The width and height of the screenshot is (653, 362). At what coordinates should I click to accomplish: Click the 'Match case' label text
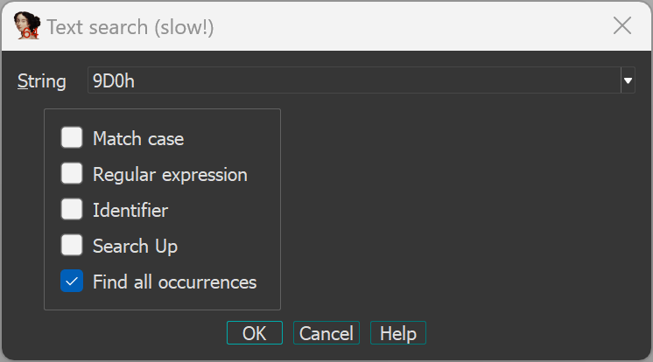[138, 138]
